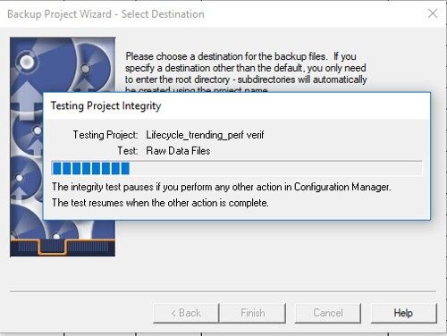This screenshot has height=336, width=447.
Task: Go back with the Back button
Action: [186, 313]
